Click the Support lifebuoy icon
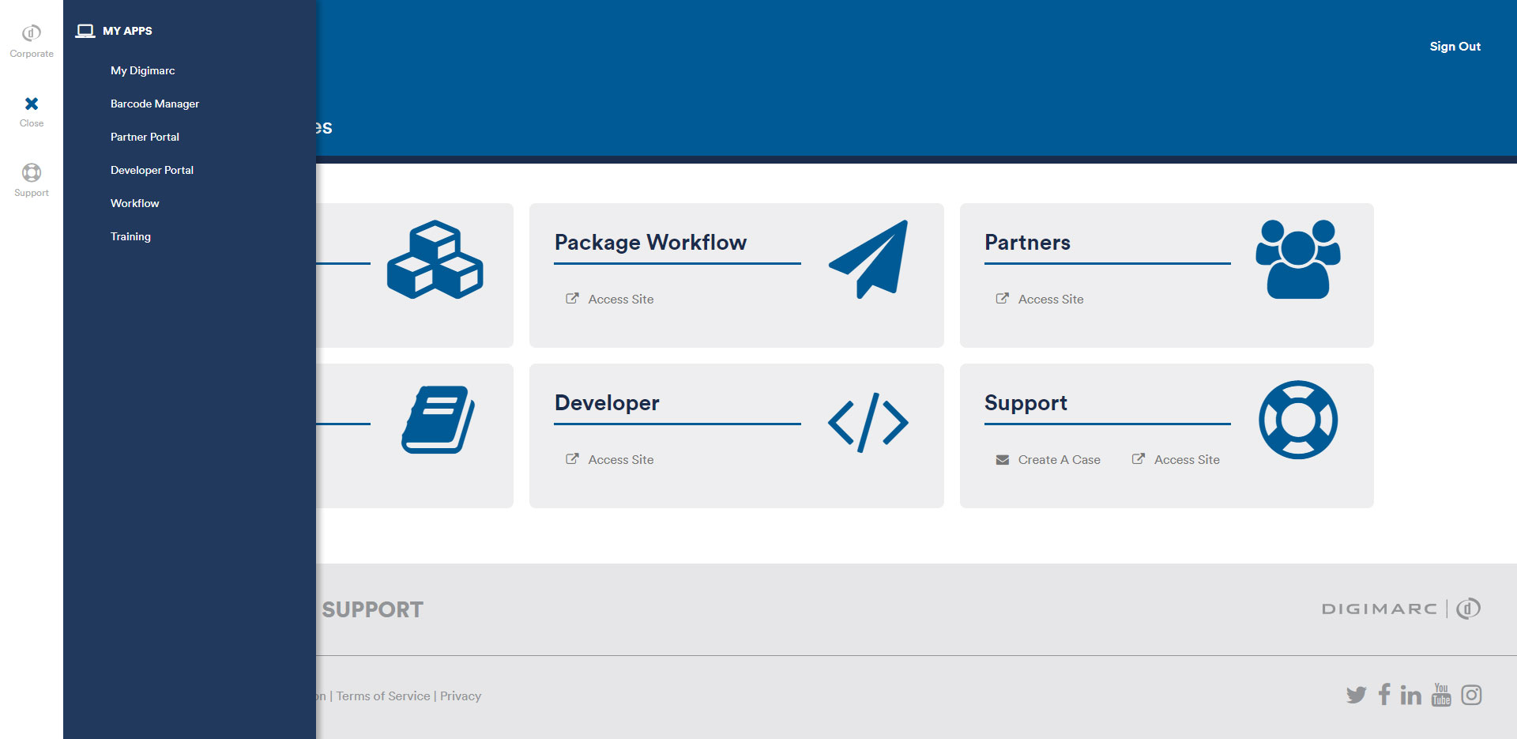1517x739 pixels. point(1298,420)
